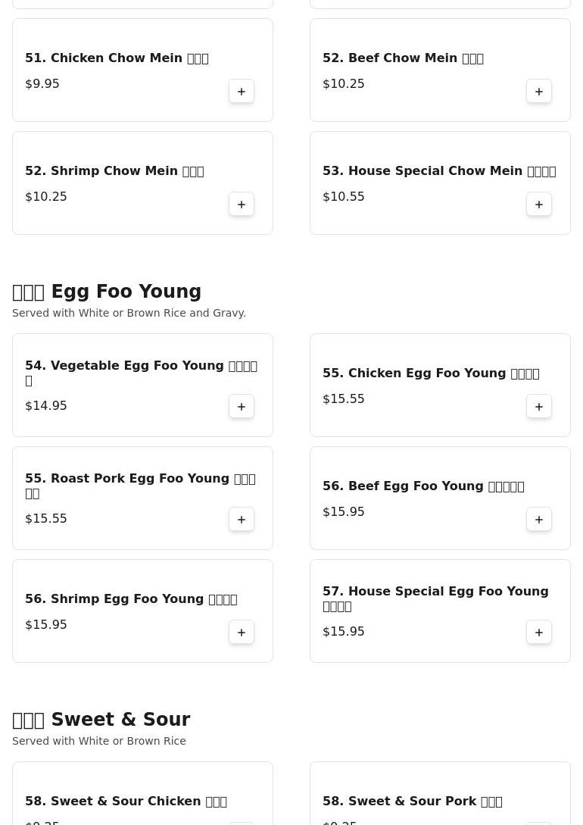Click the Sweet & Sour section heading
Image resolution: width=583 pixels, height=825 pixels.
[101, 719]
